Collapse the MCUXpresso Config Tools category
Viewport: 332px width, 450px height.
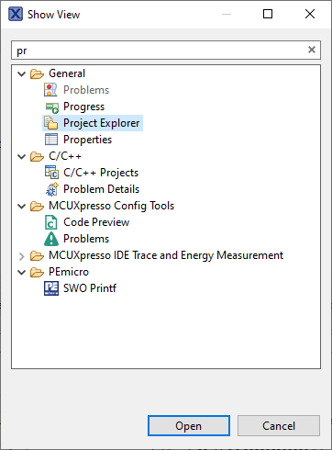pyautogui.click(x=21, y=206)
